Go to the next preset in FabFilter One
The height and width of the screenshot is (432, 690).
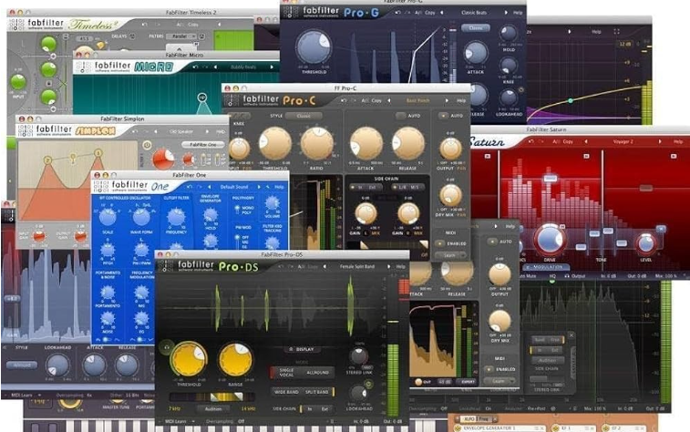coord(259,187)
